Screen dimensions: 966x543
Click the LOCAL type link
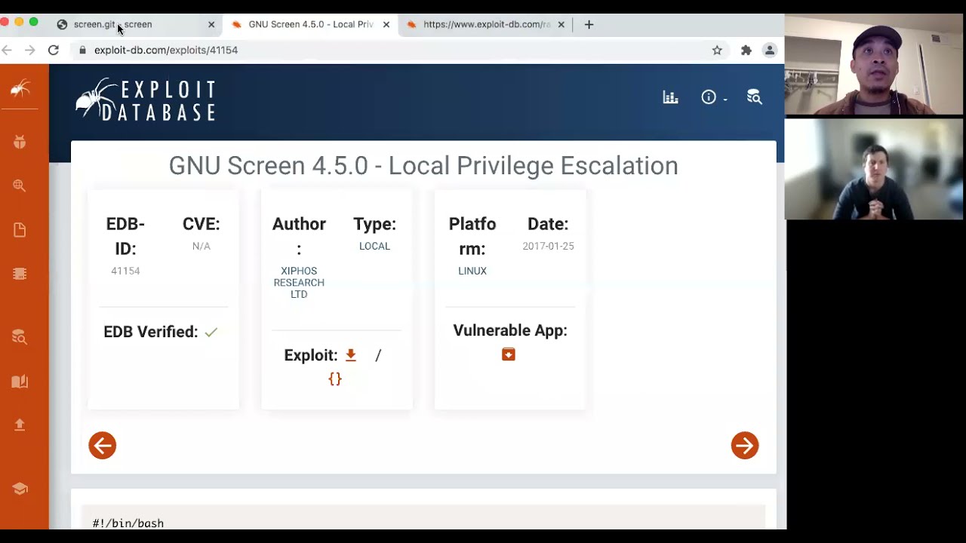(374, 246)
